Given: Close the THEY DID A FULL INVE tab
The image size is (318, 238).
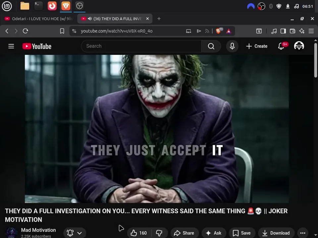Looking at the screenshot, I should point(147,19).
